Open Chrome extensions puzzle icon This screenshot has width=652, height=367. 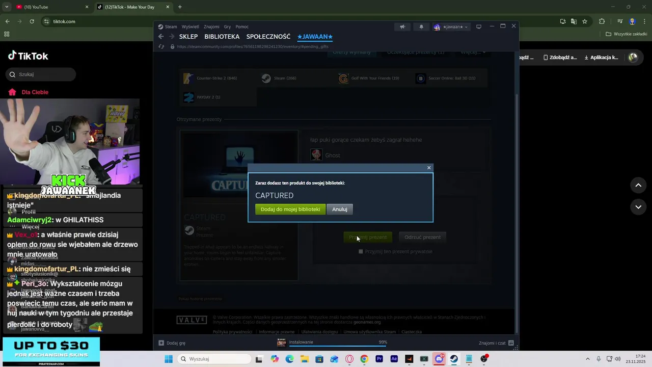pos(602,21)
